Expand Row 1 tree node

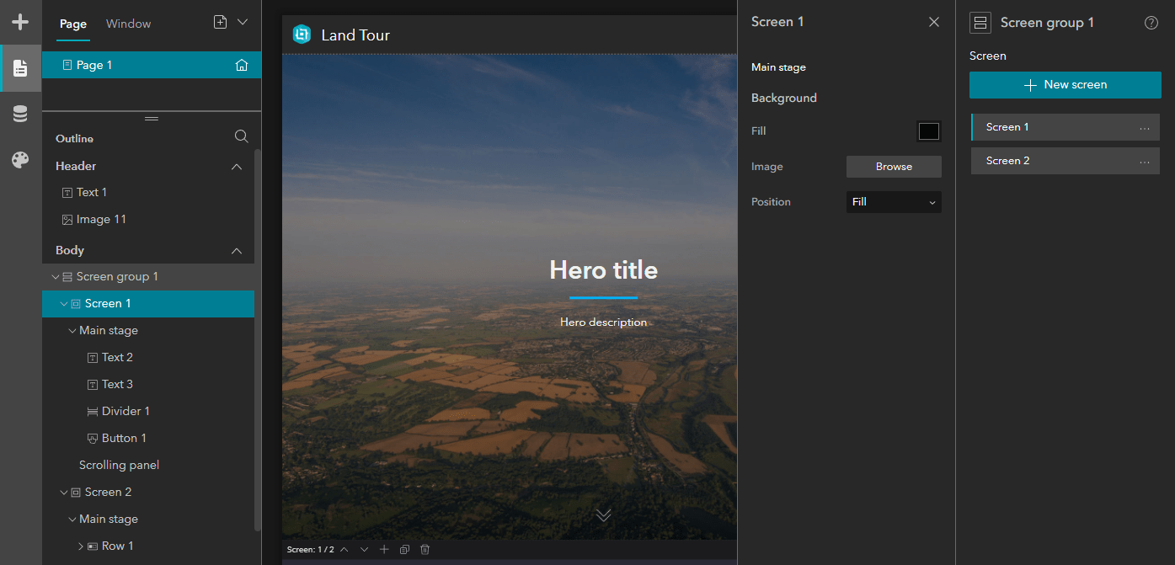(81, 546)
